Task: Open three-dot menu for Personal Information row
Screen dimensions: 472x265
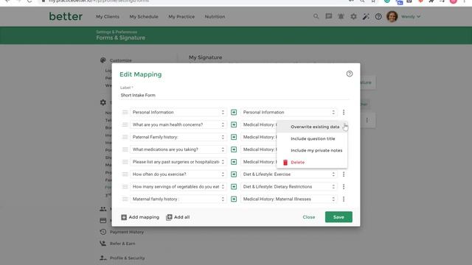Action: (344, 113)
